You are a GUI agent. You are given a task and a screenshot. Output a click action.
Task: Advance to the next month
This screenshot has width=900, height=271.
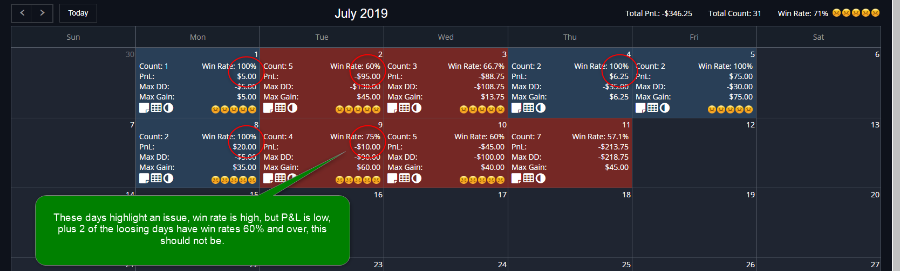(x=42, y=13)
